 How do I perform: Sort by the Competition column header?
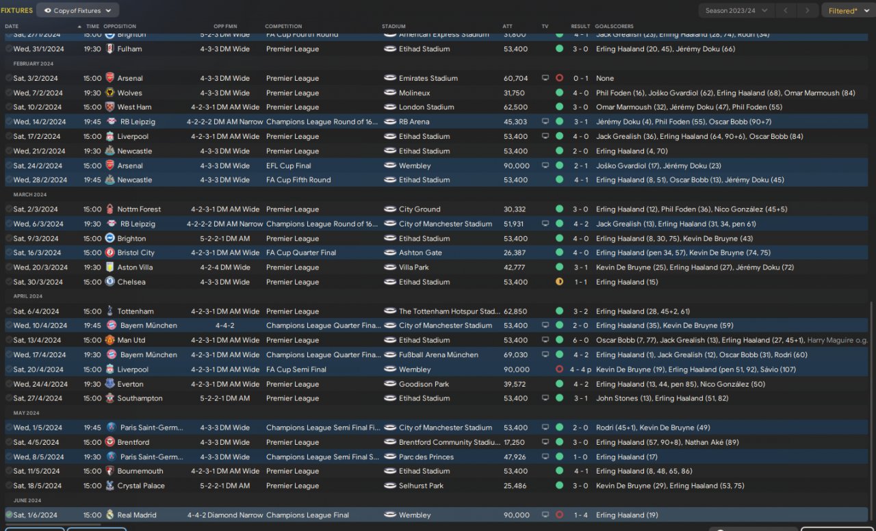(x=284, y=27)
